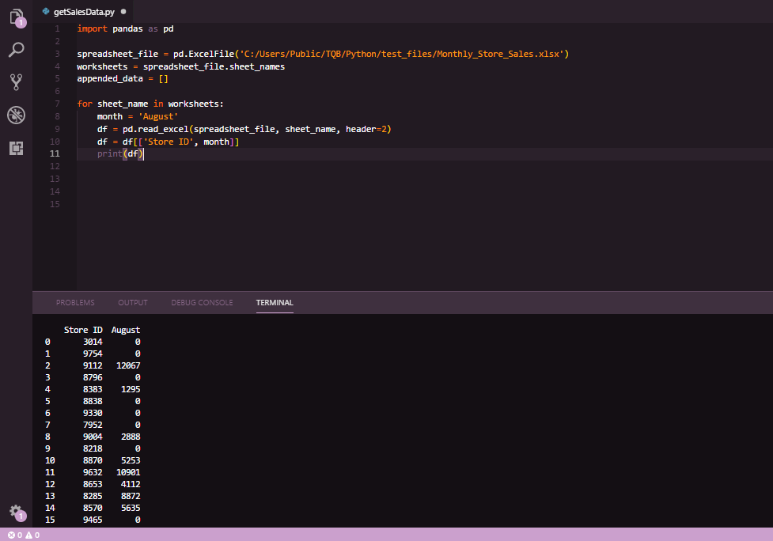The width and height of the screenshot is (773, 541).
Task: Click the 'August' string on line 8
Action: (158, 117)
